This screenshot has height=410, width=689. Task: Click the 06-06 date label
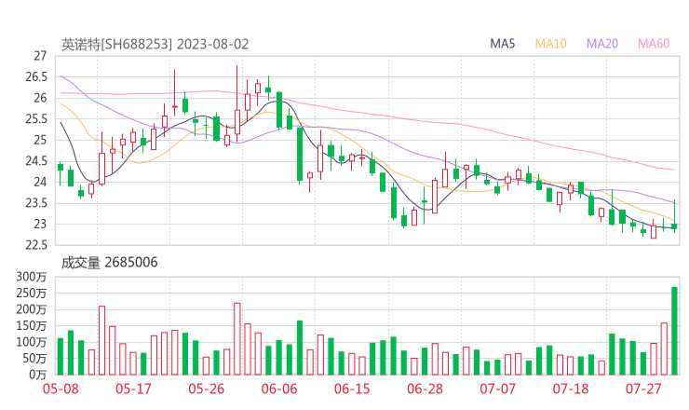279,389
